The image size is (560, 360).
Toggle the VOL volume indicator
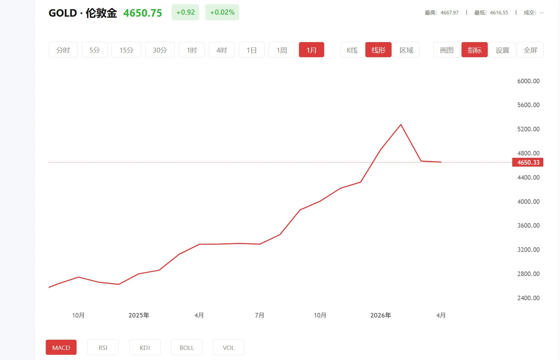[228, 347]
